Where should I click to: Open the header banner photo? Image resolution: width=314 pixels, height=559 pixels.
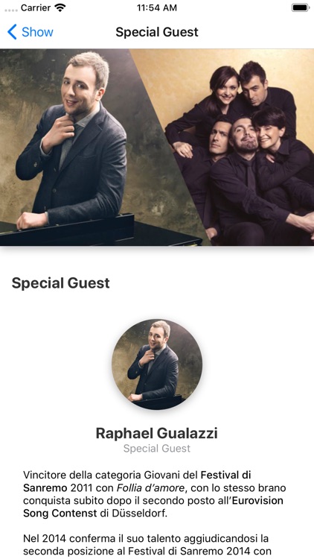[157, 148]
